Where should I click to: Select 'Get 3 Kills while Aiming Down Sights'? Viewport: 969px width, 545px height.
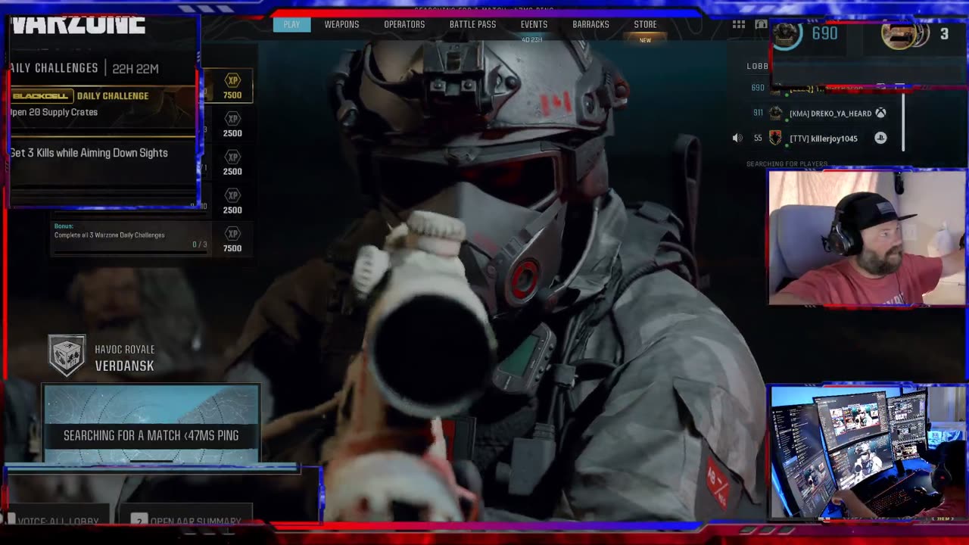pyautogui.click(x=89, y=153)
